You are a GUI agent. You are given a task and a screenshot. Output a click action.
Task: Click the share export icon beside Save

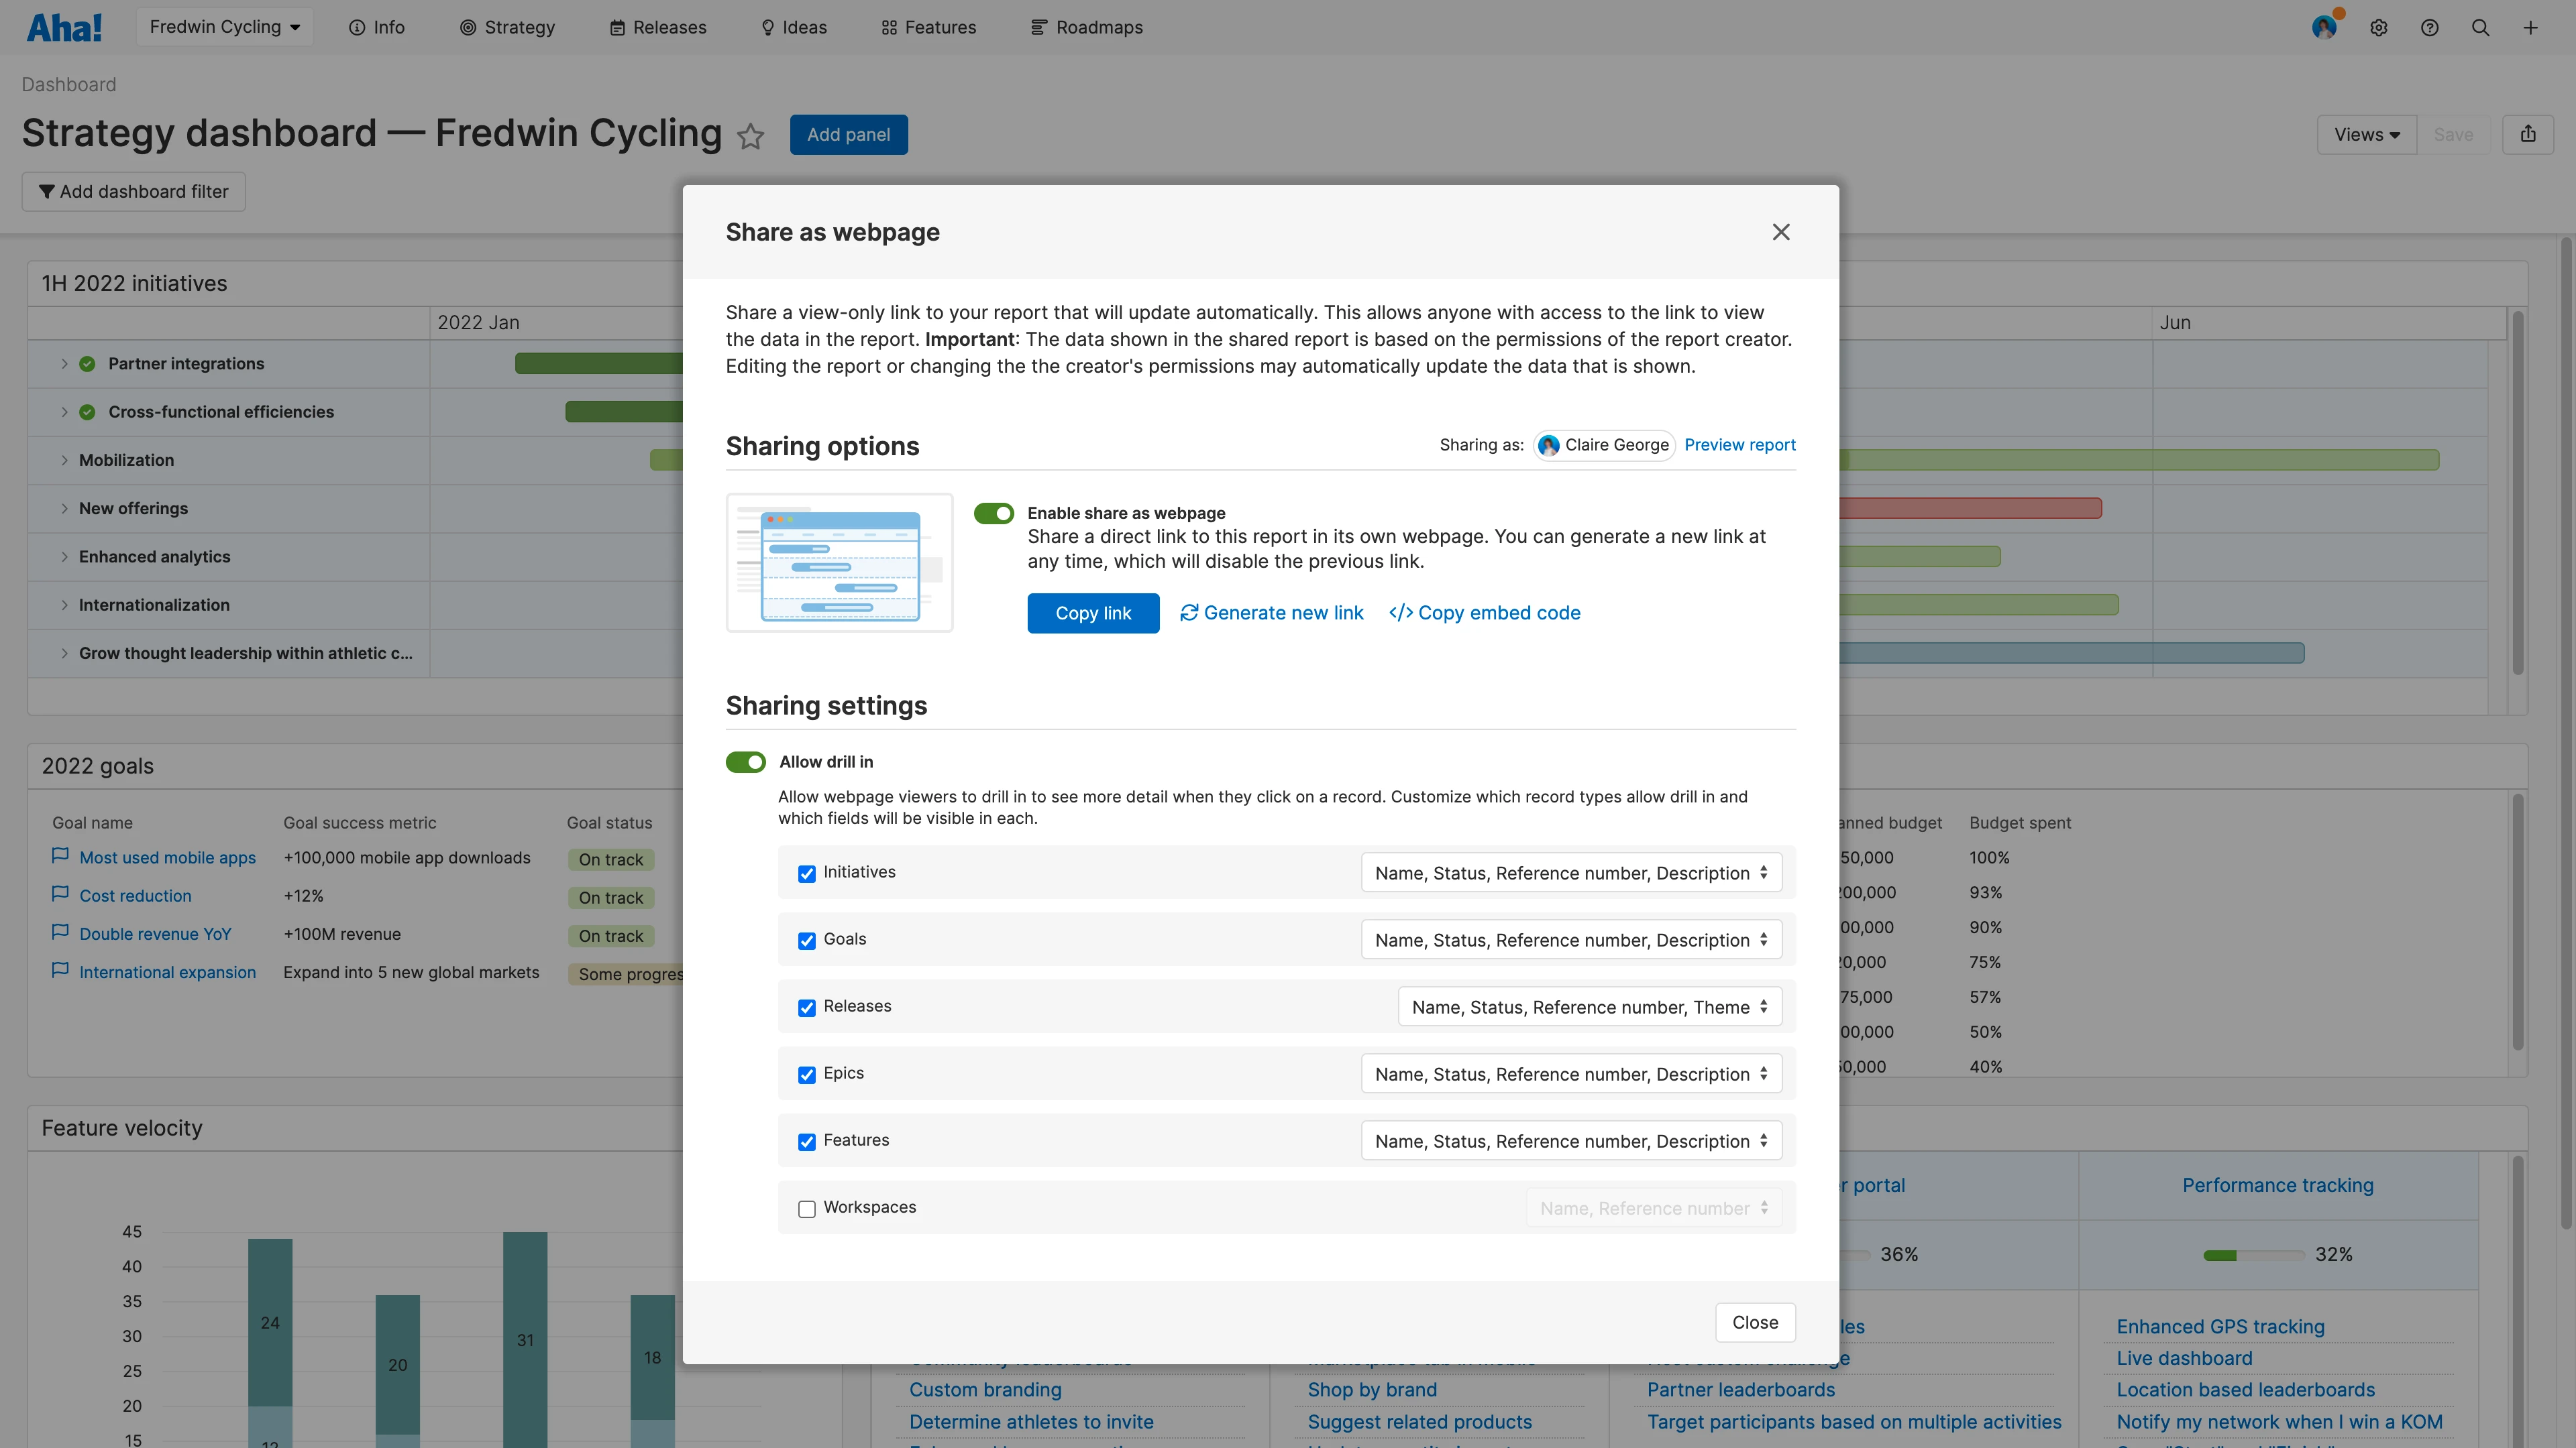pyautogui.click(x=2527, y=134)
